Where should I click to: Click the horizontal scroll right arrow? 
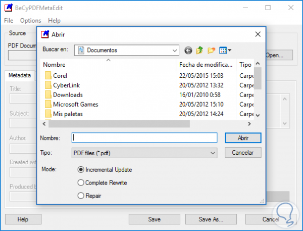pos(249,124)
